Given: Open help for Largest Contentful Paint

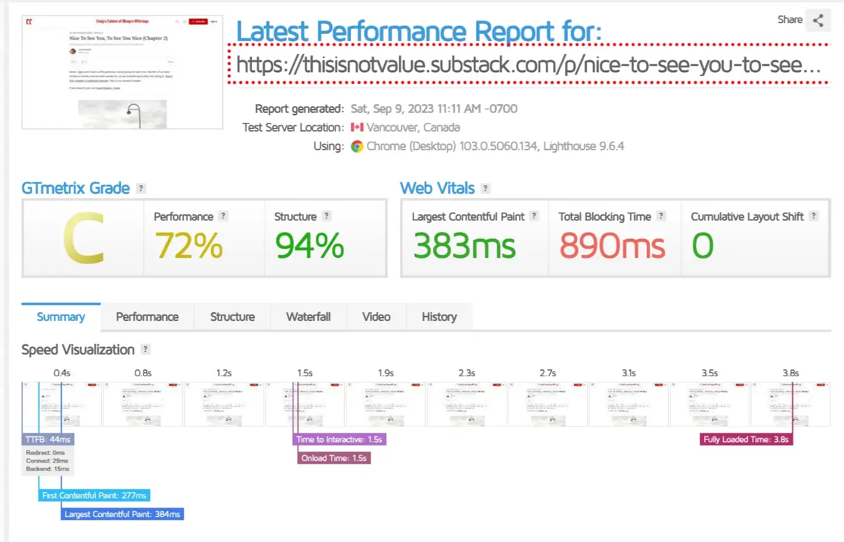Looking at the screenshot, I should (533, 215).
